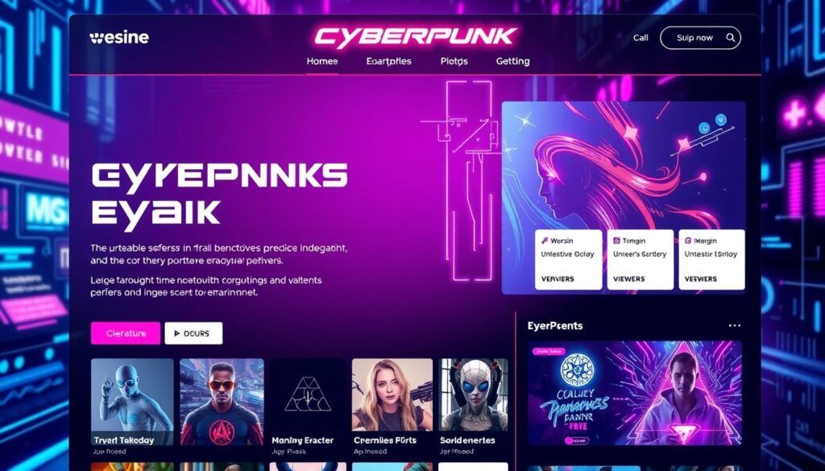Screen dimensions: 825x471
Task: Open the three-dots menu beside EyerPsents
Action: pyautogui.click(x=735, y=326)
